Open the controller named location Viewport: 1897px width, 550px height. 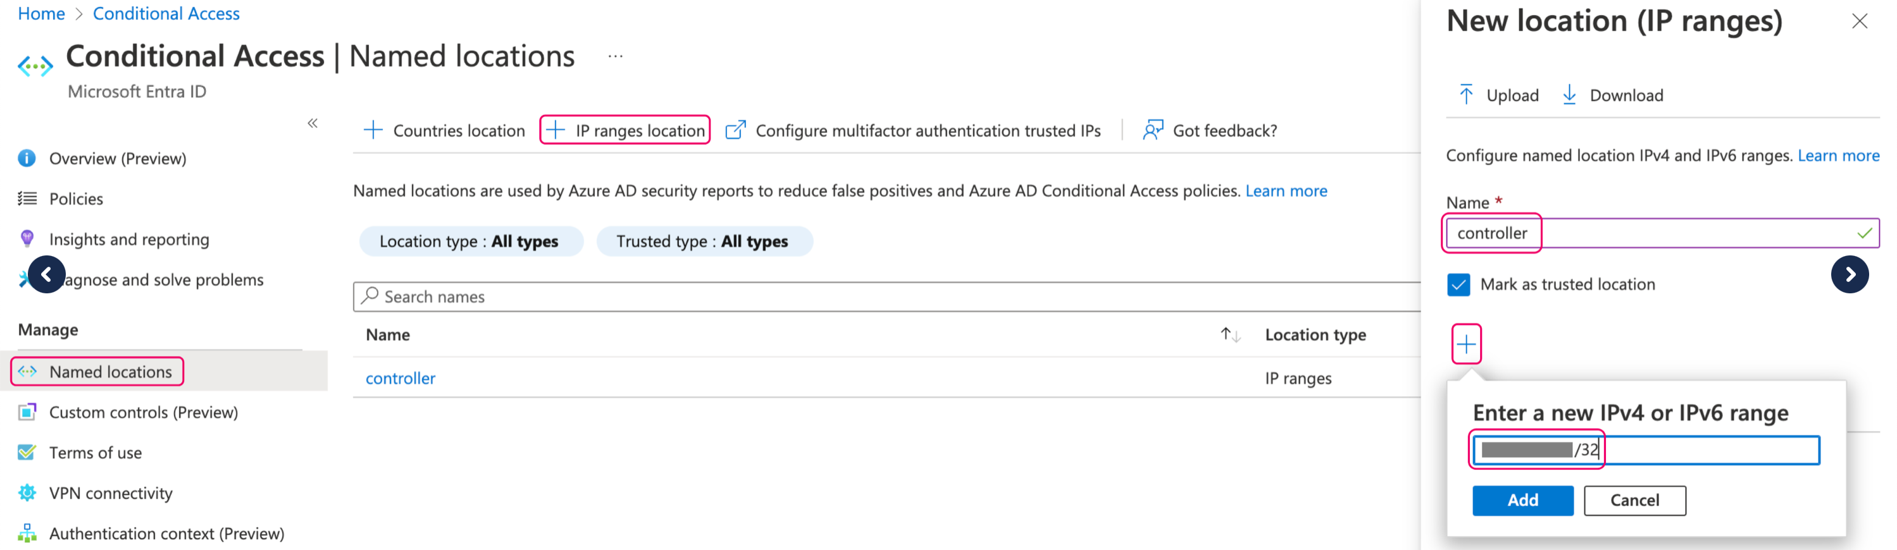[401, 378]
